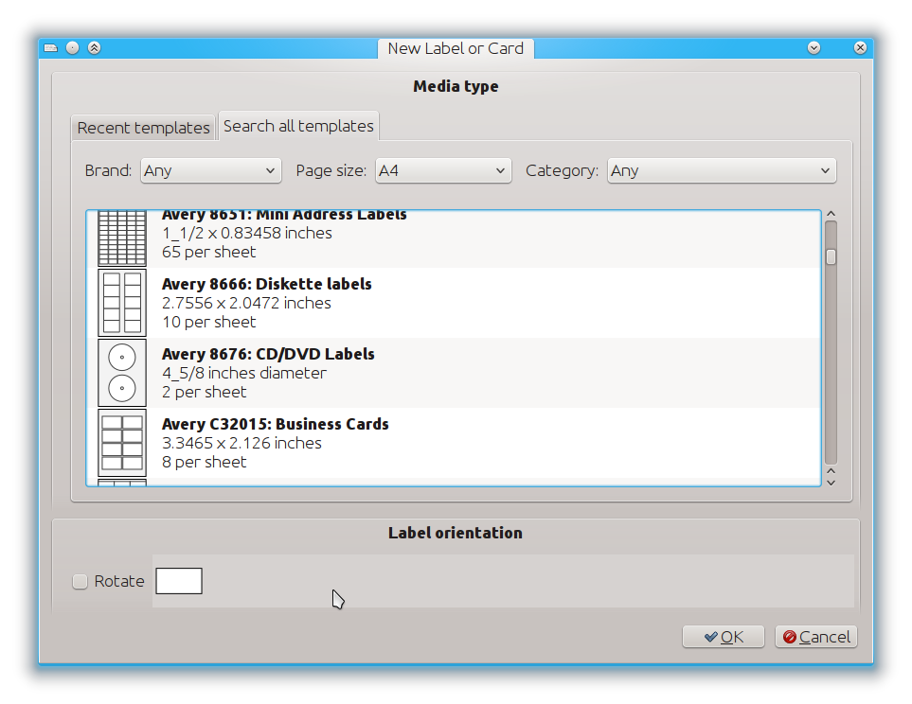This screenshot has width=912, height=704.
Task: Close the New Label or Card dialog
Action: pyautogui.click(x=860, y=47)
